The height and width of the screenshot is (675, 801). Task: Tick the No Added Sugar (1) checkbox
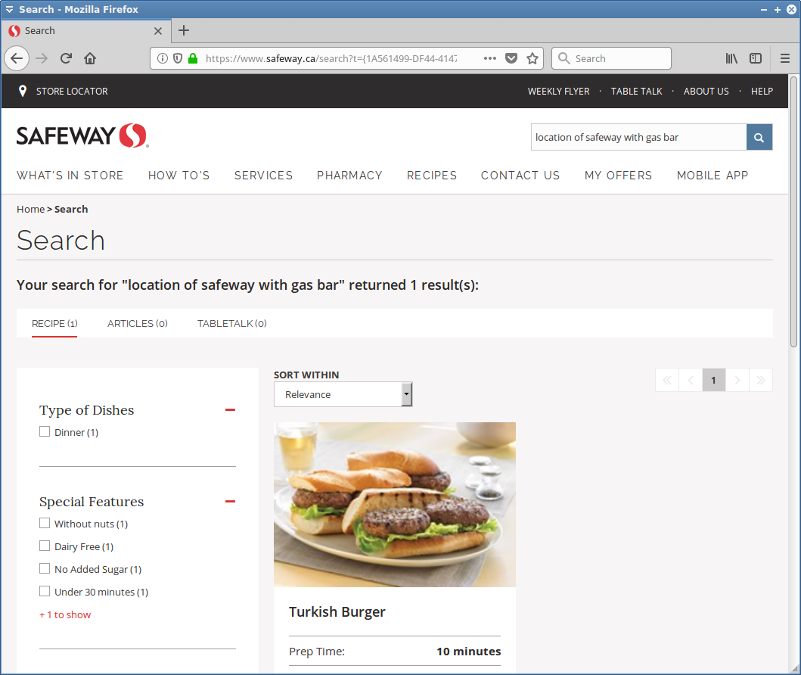point(45,569)
